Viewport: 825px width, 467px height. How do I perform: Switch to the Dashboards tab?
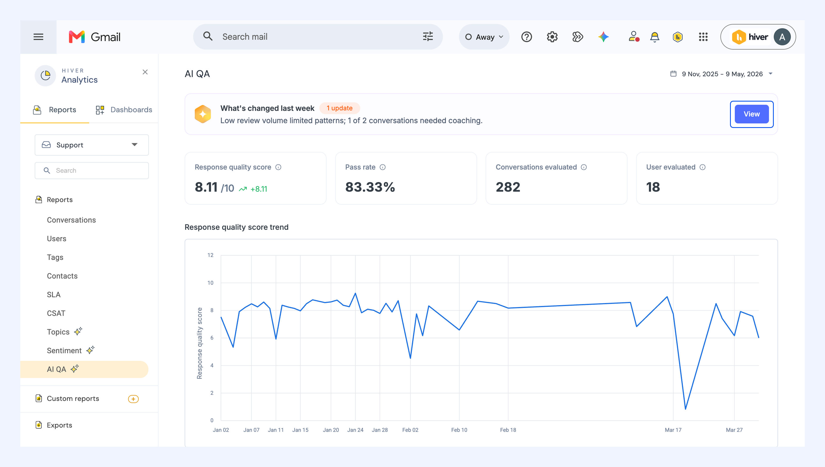124,110
